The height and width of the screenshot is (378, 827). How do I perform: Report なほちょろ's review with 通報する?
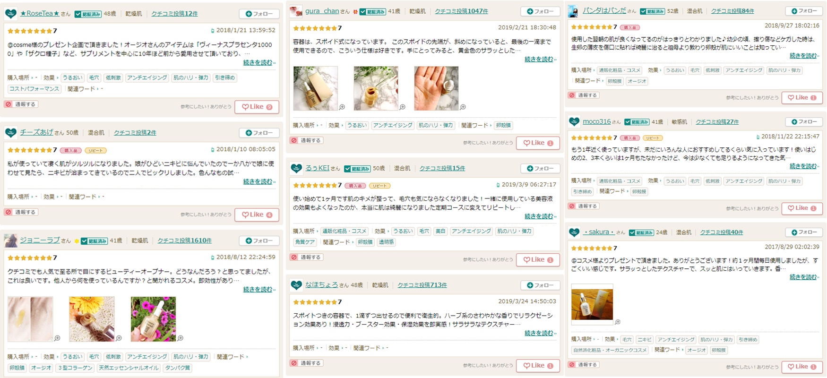pos(306,363)
